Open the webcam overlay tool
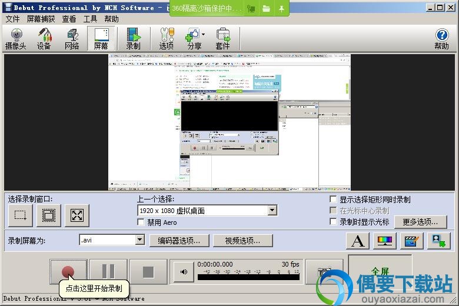 [x=438, y=241]
